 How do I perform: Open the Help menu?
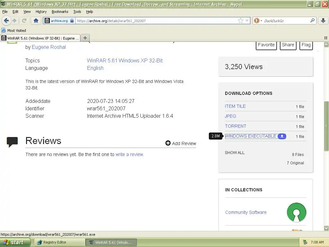click(90, 12)
